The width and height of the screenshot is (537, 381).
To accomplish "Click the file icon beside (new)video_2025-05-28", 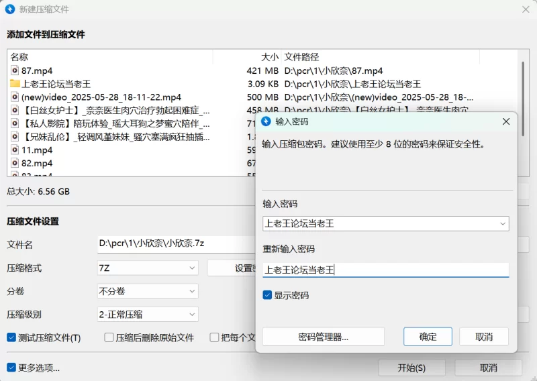I will pyautogui.click(x=15, y=97).
